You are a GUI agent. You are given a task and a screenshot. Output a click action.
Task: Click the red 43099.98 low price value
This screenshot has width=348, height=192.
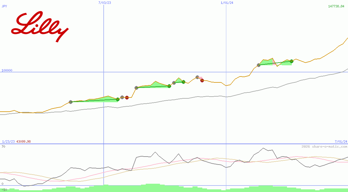pos(23,141)
